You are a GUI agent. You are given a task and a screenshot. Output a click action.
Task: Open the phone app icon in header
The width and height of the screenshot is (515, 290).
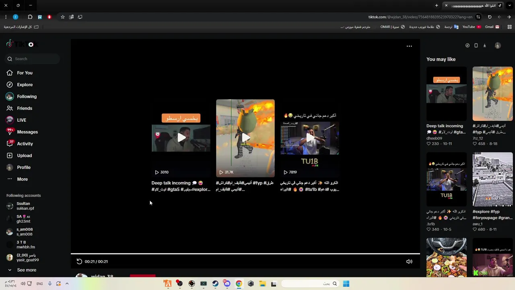click(x=476, y=46)
